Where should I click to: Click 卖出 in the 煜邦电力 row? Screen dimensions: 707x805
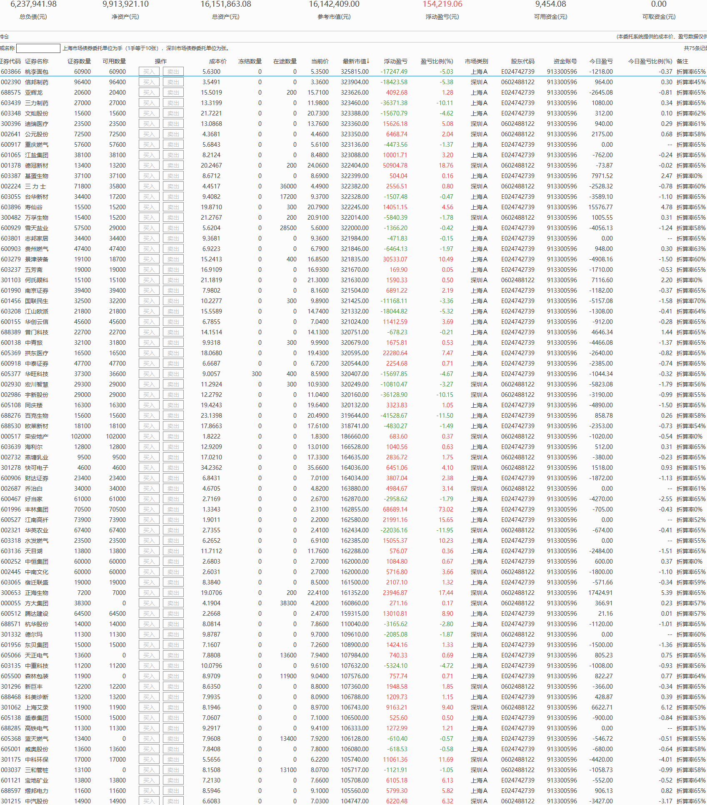click(173, 791)
